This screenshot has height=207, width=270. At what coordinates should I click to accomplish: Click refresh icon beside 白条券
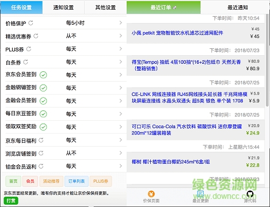[x=25, y=62]
